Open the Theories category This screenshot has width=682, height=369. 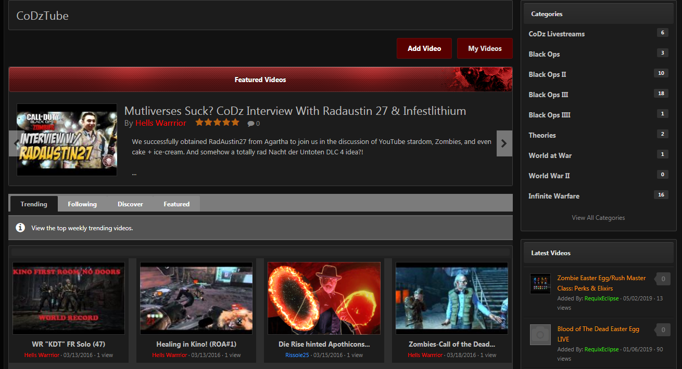pyautogui.click(x=542, y=135)
